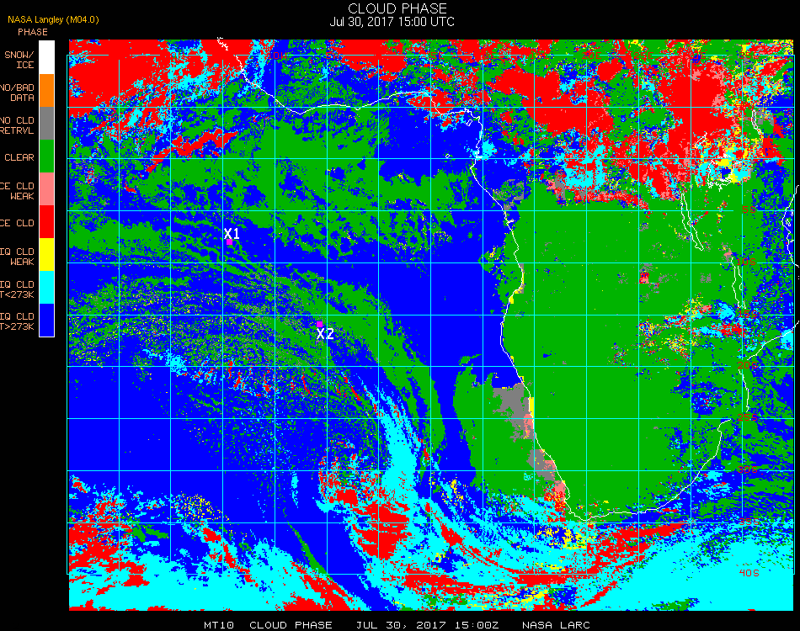Click the white SNOW/ICE legend swatch

point(47,57)
